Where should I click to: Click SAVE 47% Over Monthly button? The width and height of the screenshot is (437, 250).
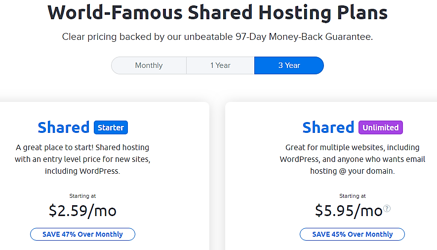[x=83, y=234]
